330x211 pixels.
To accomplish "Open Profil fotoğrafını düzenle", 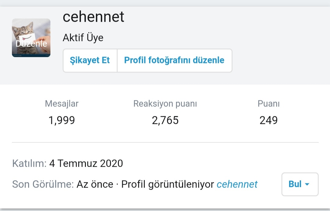I will [174, 60].
